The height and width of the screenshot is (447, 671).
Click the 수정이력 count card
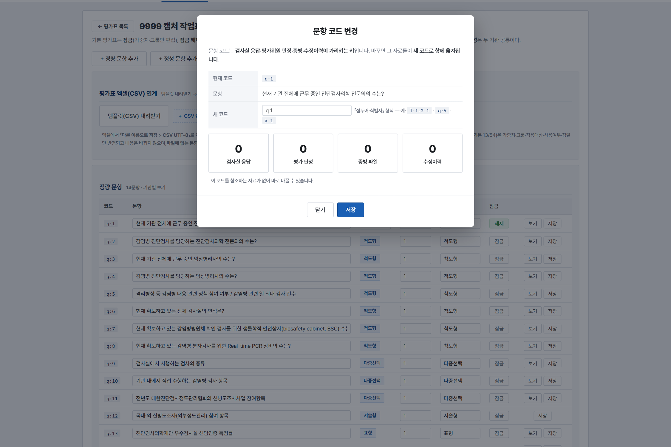[432, 153]
